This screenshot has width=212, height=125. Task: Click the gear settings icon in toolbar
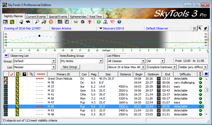point(83,22)
